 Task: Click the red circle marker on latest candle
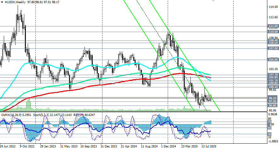[x=211, y=96]
